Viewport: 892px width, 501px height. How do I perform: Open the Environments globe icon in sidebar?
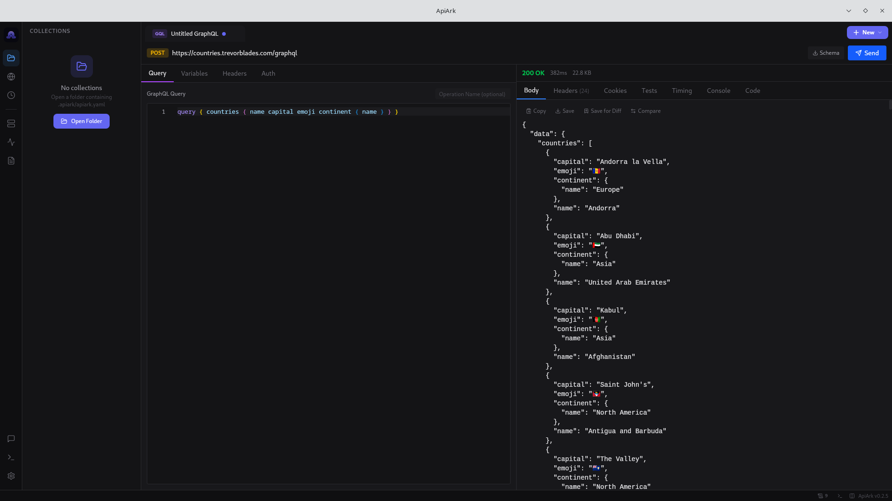[x=11, y=77]
